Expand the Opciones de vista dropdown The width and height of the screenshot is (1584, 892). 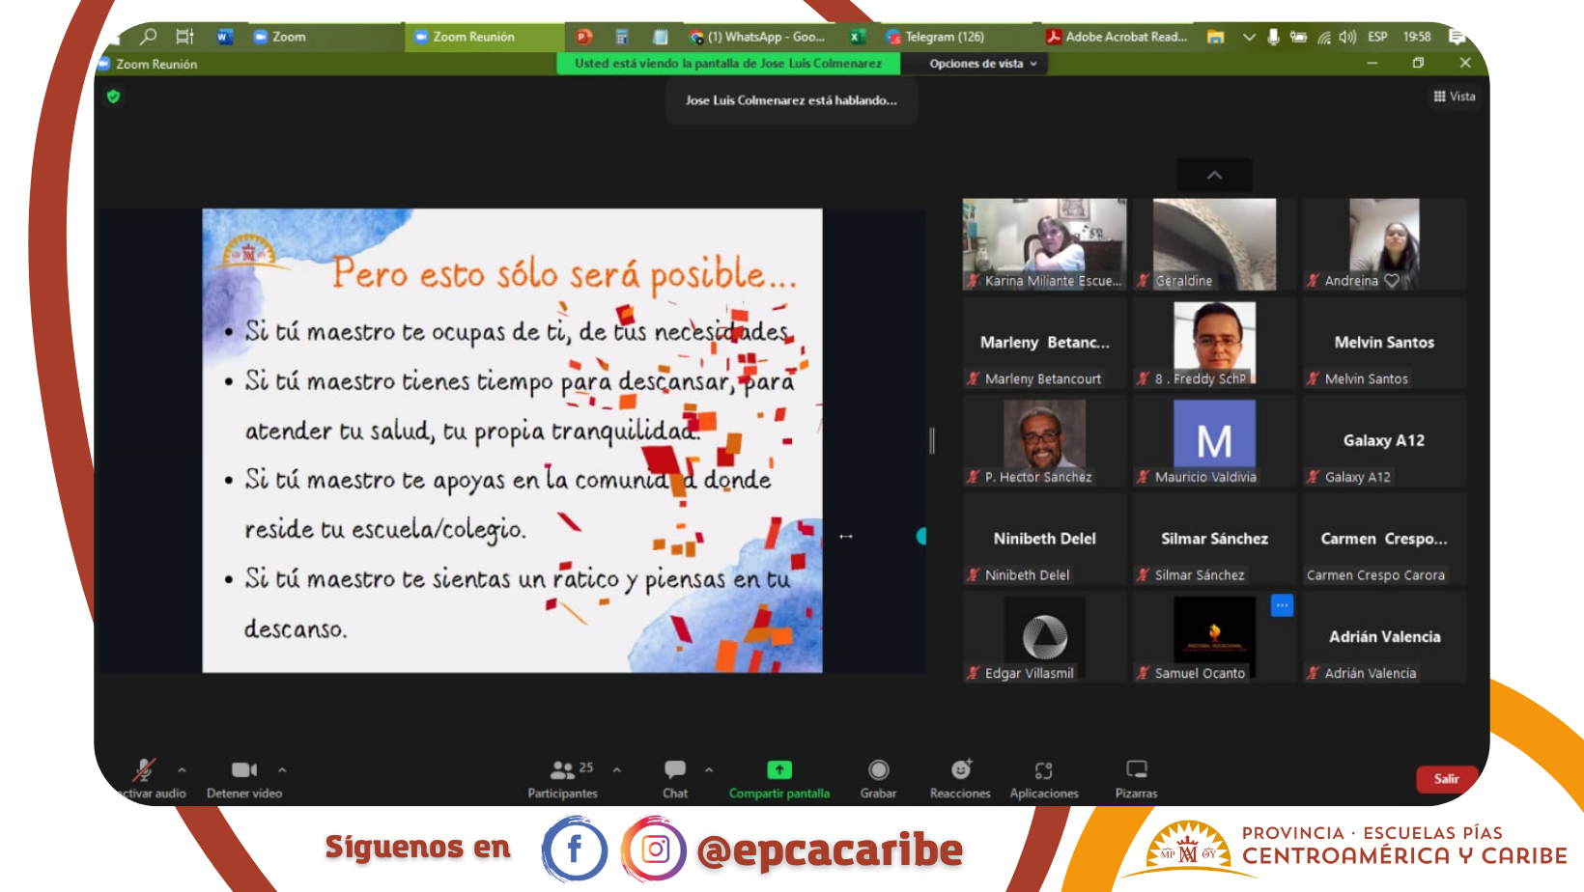[983, 64]
